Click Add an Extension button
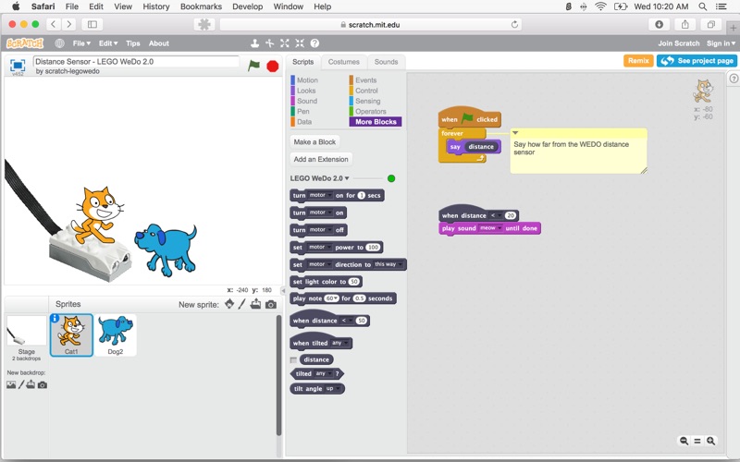Viewport: 740px width, 462px height. pyautogui.click(x=321, y=159)
